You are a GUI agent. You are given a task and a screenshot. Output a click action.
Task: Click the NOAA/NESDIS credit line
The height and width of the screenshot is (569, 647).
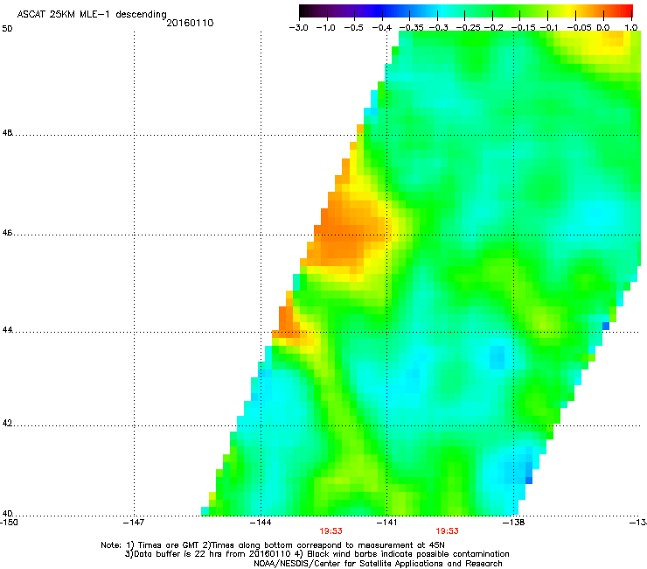pyautogui.click(x=378, y=564)
